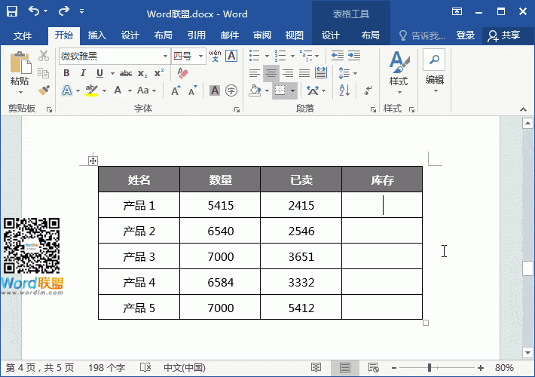Click the 登录 sign-in button
The height and width of the screenshot is (377, 535).
tap(466, 35)
